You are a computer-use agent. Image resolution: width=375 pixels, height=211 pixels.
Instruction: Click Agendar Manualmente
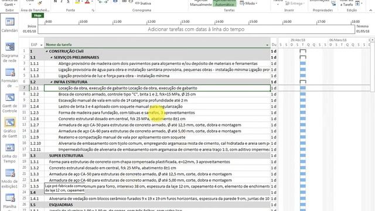tap(201, 3)
